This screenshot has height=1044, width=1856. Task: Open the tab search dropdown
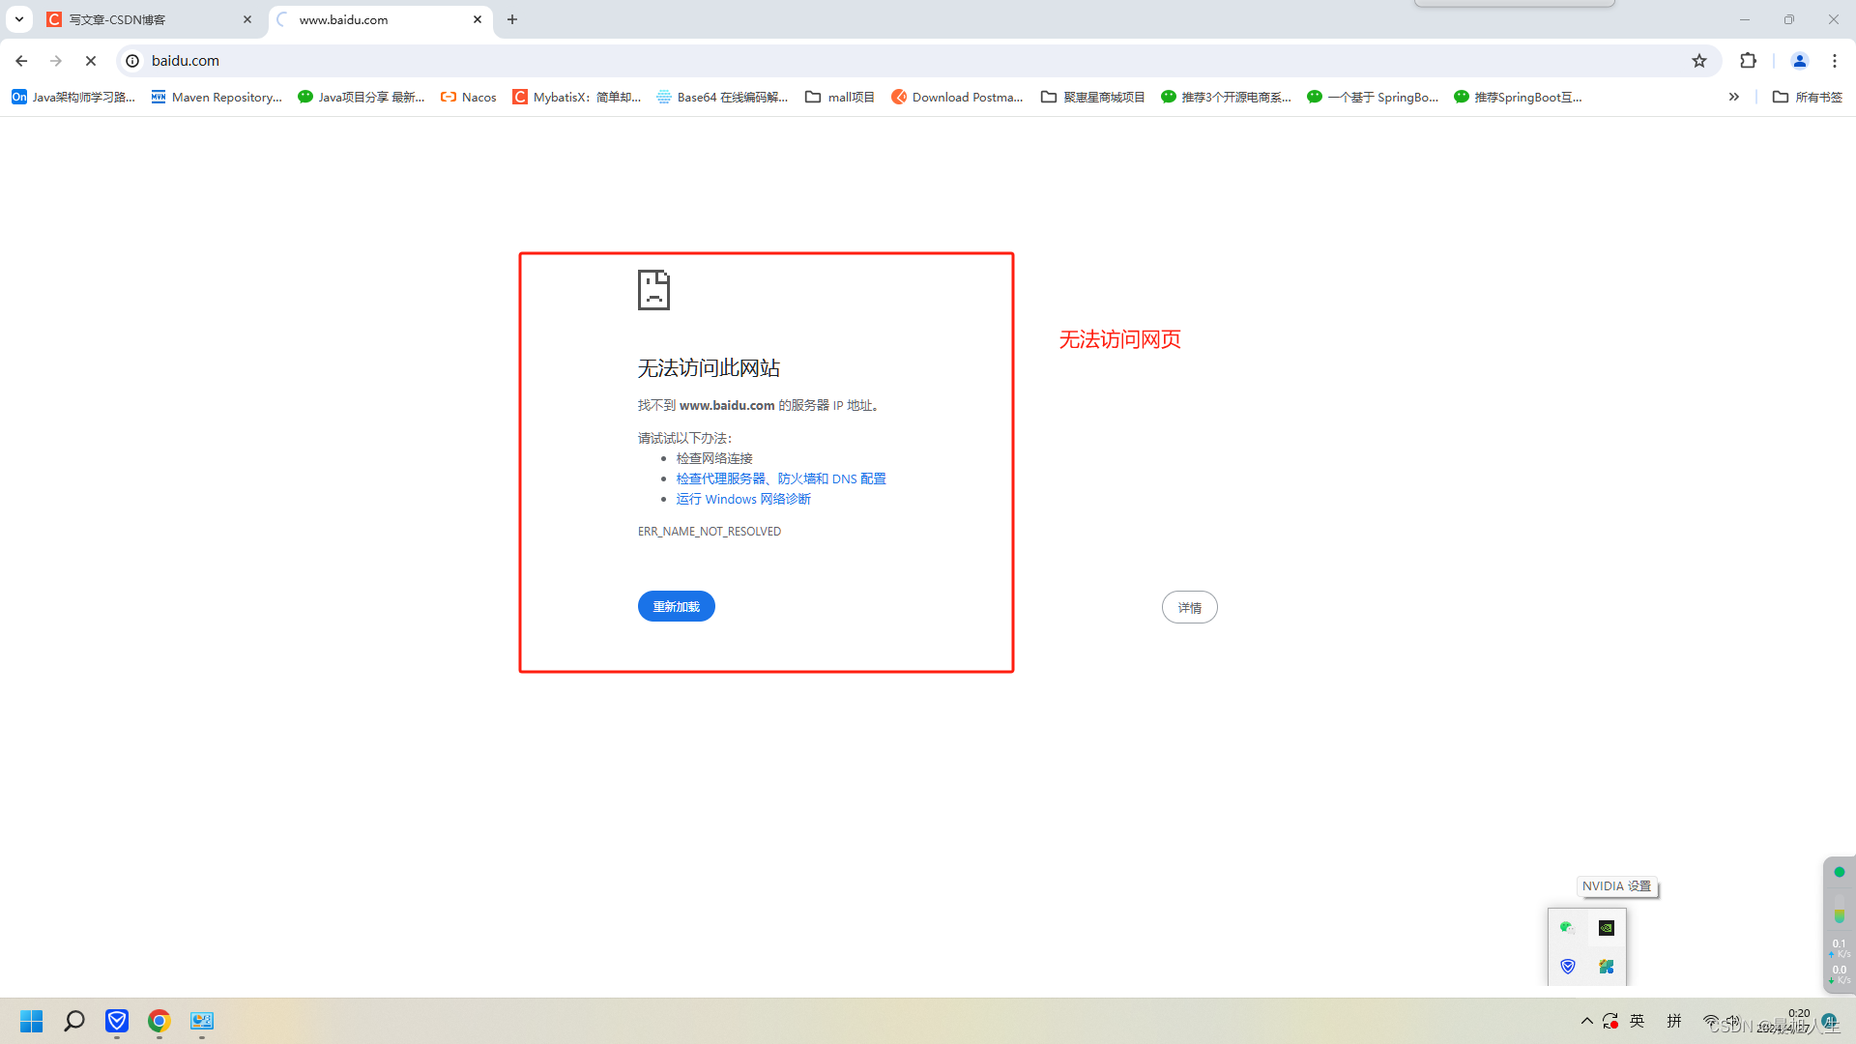point(18,19)
